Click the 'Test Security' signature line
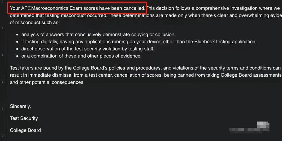The width and height of the screenshot is (282, 141). 24,118
